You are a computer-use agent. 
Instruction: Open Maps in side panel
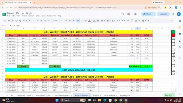point(180,47)
